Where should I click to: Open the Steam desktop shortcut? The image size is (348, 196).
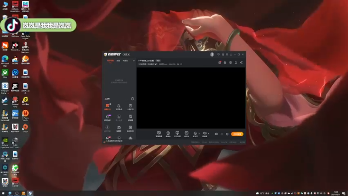click(5, 101)
